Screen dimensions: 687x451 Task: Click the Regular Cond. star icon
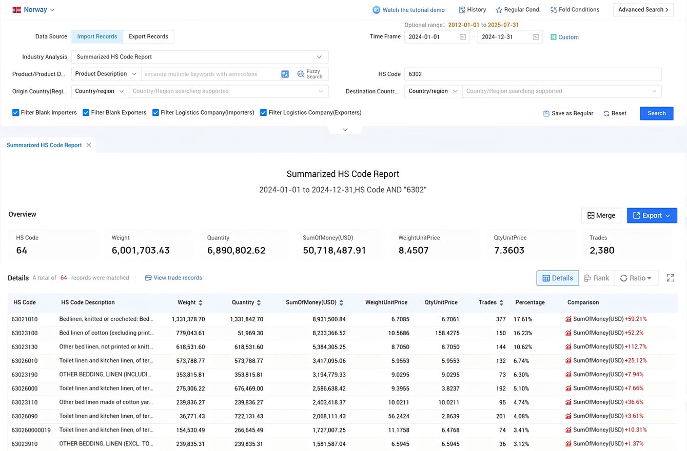499,10
